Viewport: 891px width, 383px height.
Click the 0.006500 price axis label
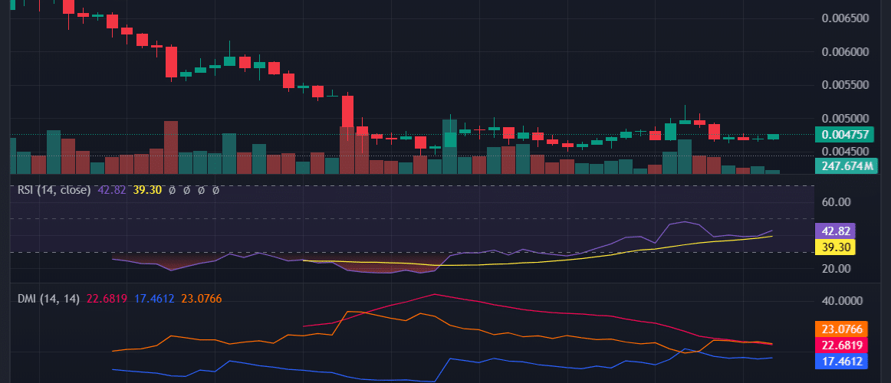[x=845, y=18]
